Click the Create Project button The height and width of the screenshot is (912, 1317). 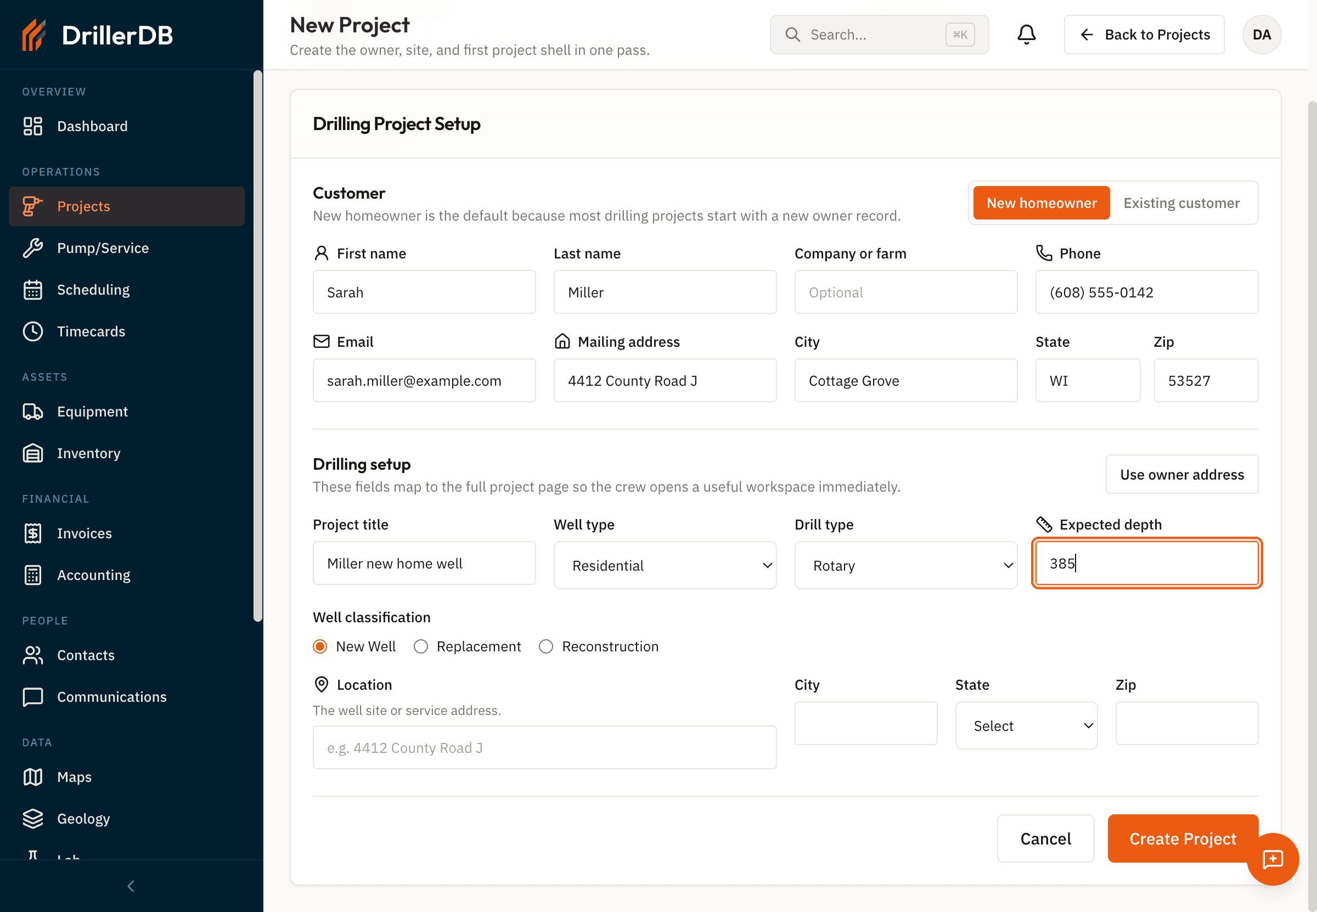1182,838
